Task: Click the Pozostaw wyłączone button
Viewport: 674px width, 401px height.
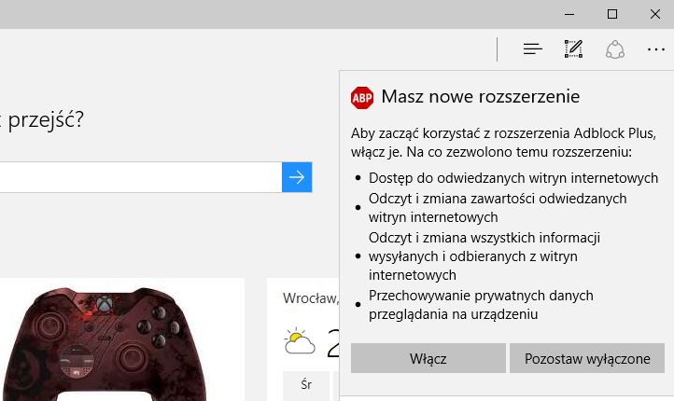Action: pyautogui.click(x=587, y=358)
